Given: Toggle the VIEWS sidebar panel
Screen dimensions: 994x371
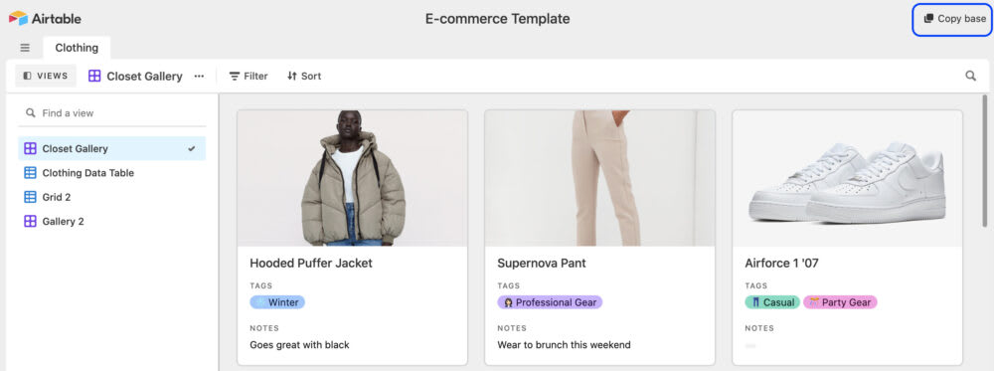Looking at the screenshot, I should [46, 77].
